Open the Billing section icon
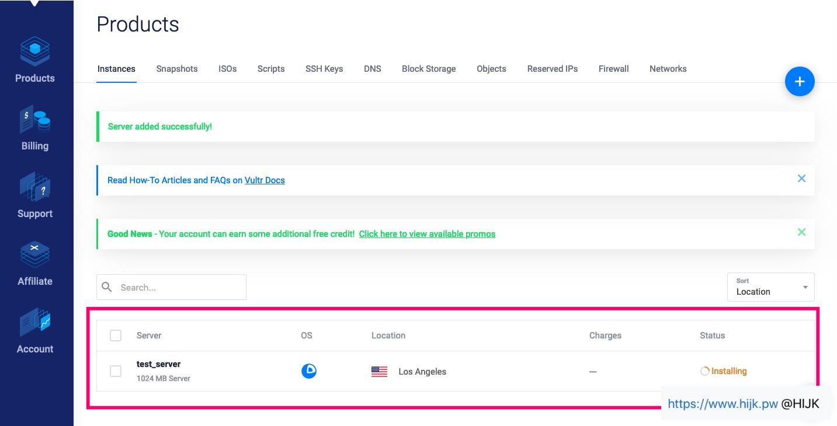Screen dimensions: 837x426 click(x=35, y=120)
